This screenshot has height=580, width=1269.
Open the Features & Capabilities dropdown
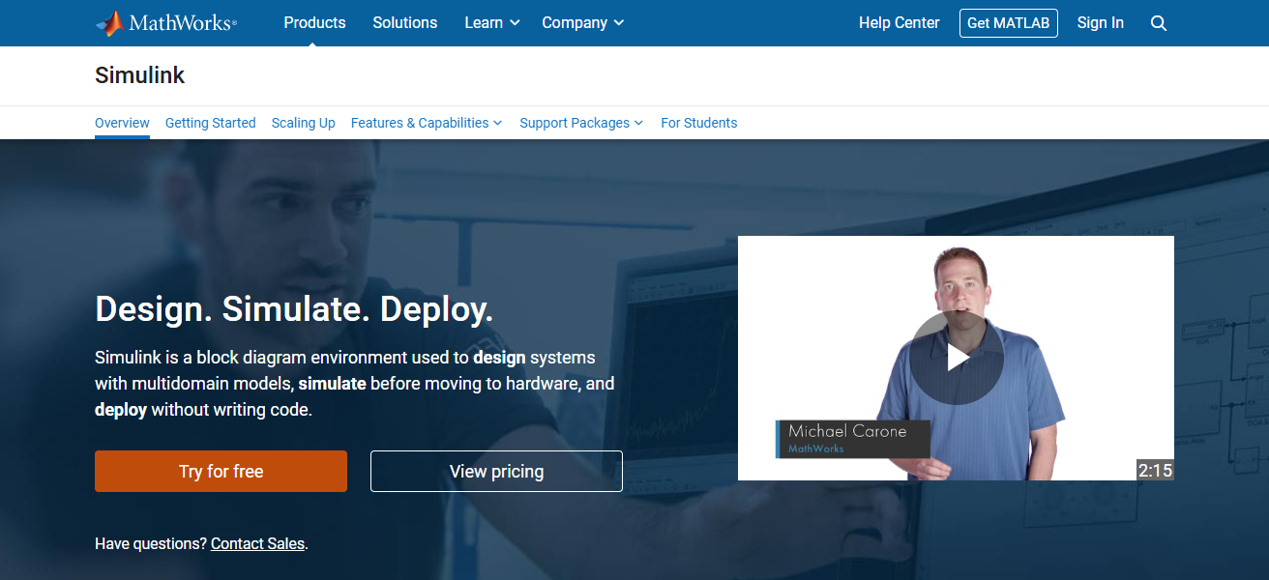tap(426, 123)
